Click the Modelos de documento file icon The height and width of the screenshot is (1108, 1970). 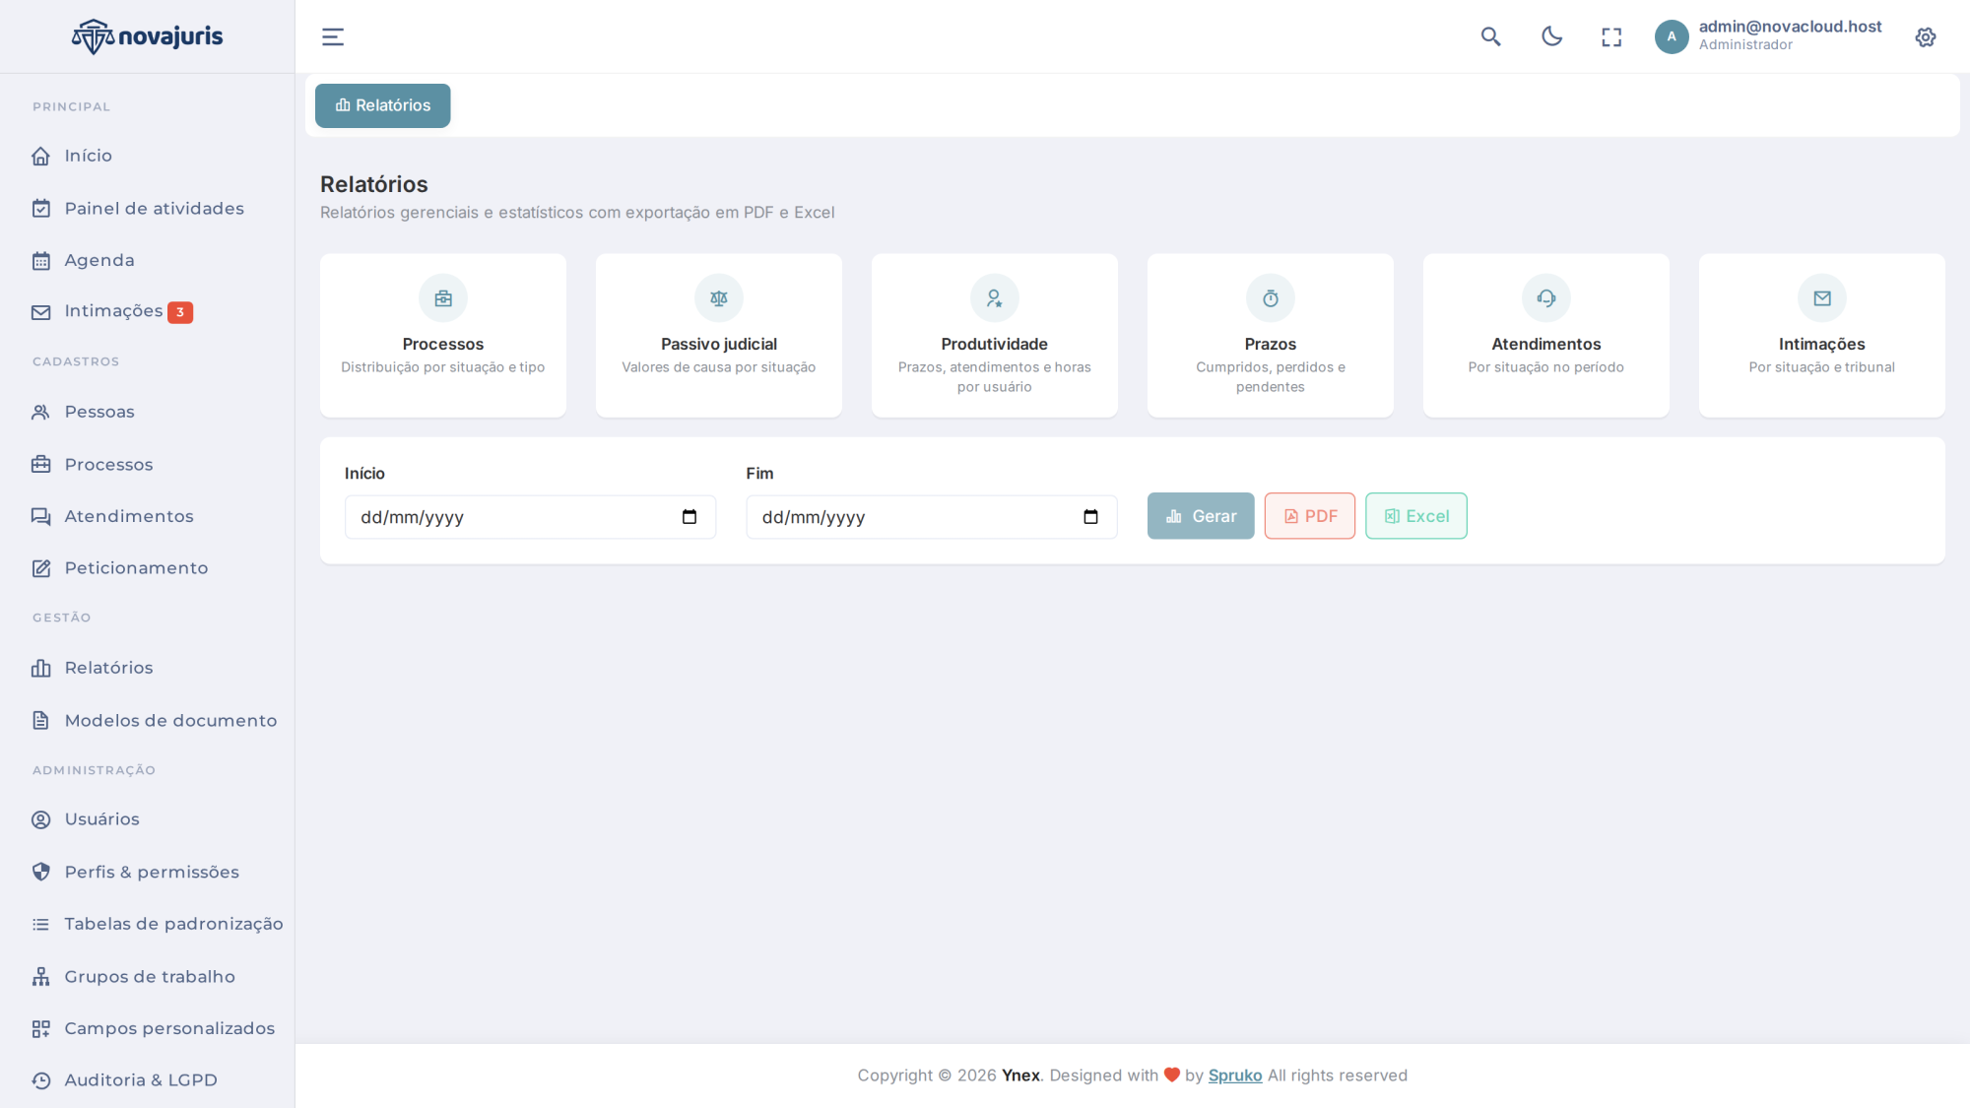pos(40,721)
